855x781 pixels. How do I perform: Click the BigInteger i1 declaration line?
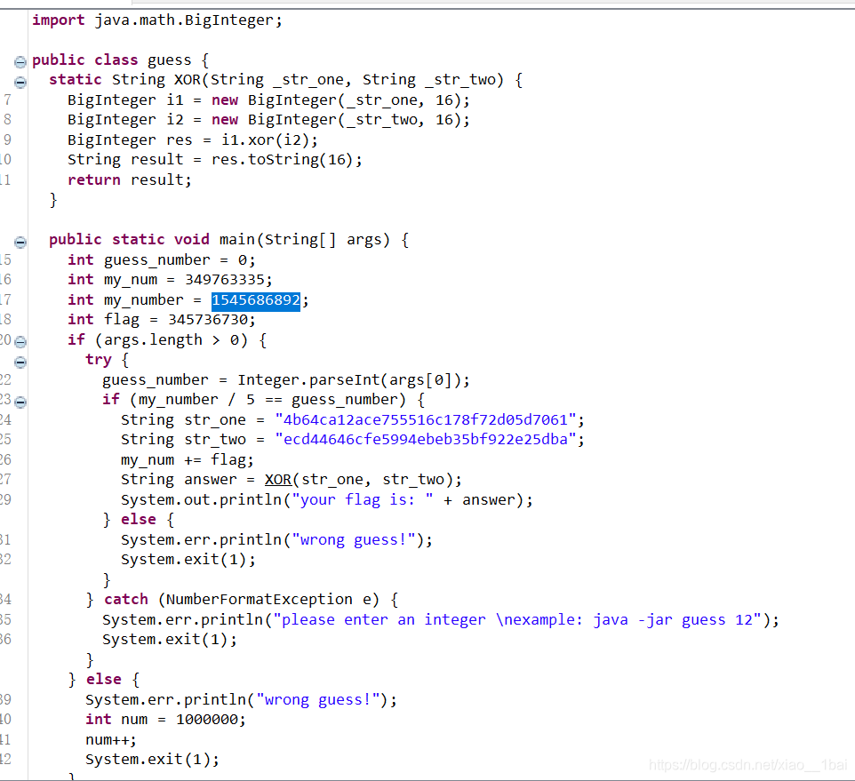click(x=268, y=100)
